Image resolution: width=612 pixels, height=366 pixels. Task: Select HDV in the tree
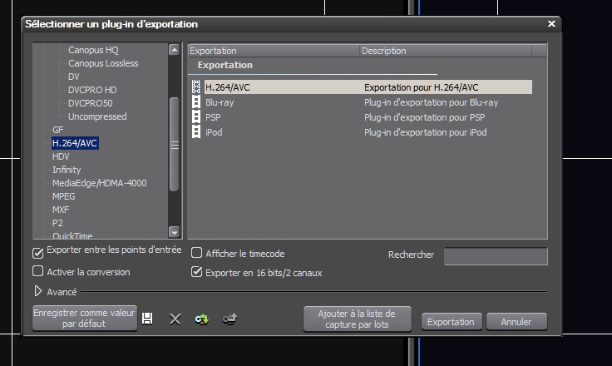61,156
